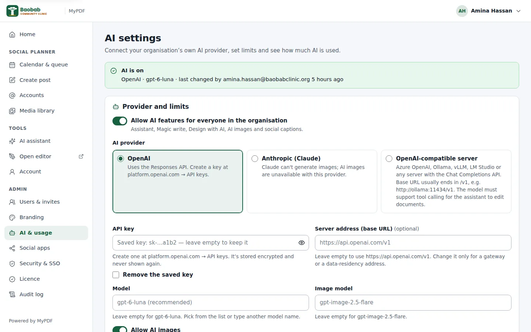Click the Security & SSO shield icon
Image resolution: width=531 pixels, height=332 pixels.
12,264
